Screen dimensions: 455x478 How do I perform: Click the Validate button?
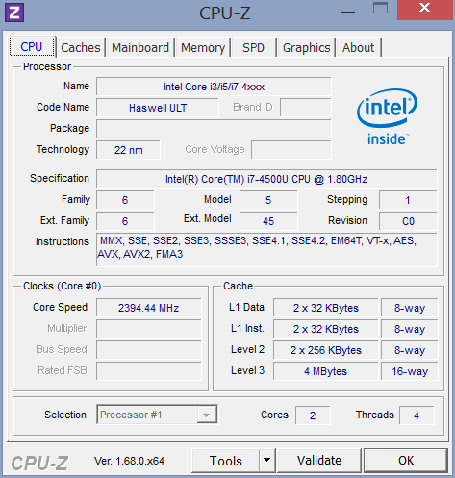[319, 461]
